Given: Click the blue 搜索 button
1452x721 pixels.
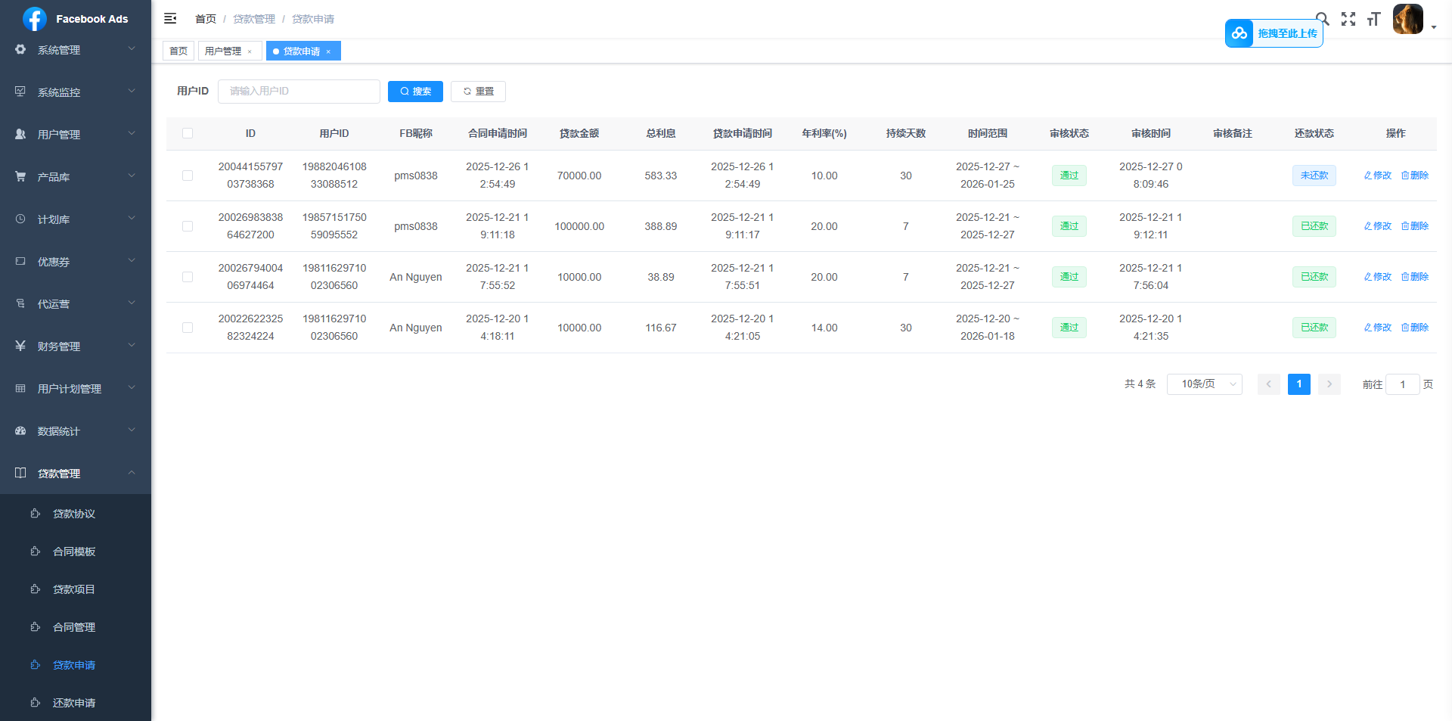Looking at the screenshot, I should click(x=415, y=92).
